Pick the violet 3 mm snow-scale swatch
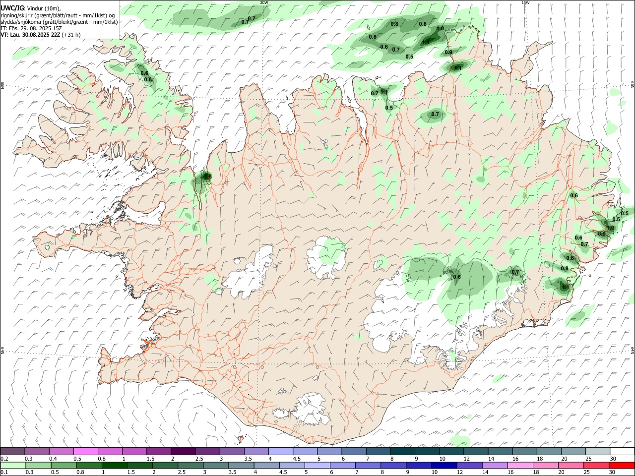This screenshot has height=476, width=635. pyautogui.click(x=232, y=451)
